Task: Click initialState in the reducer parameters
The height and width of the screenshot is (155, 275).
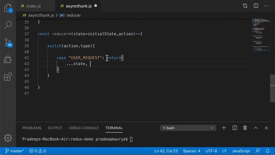Action: (x=102, y=34)
